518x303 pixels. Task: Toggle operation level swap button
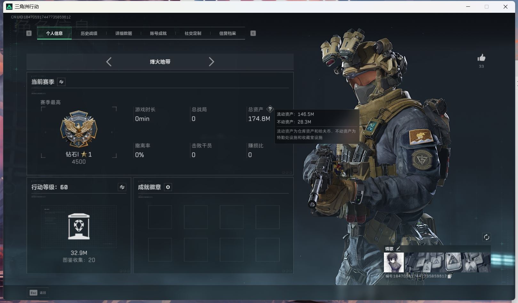coord(122,187)
